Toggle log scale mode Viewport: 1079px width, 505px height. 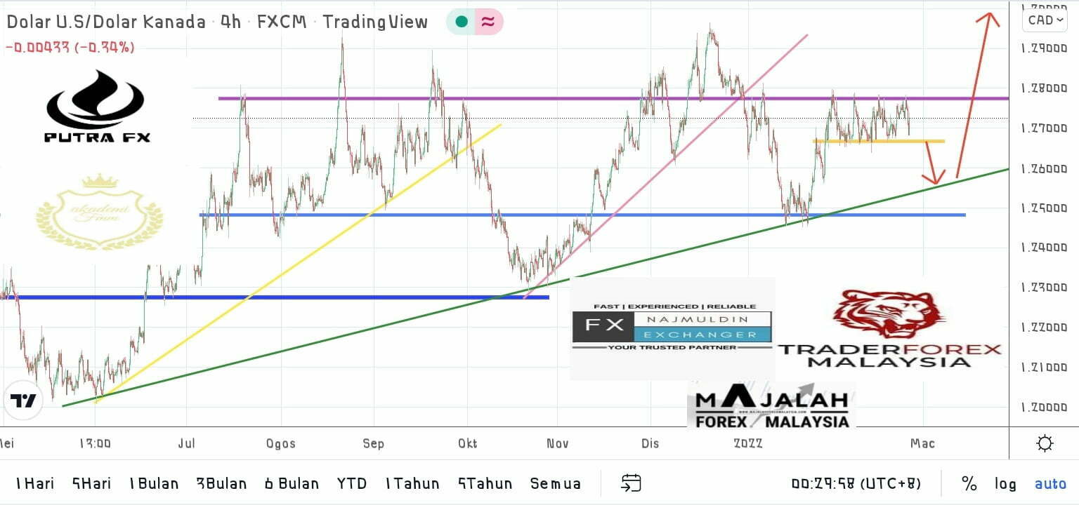1005,483
